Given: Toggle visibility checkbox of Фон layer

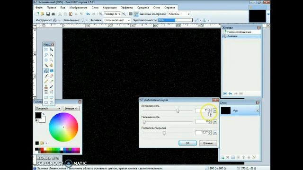Looking at the screenshot, I should point(257,110).
